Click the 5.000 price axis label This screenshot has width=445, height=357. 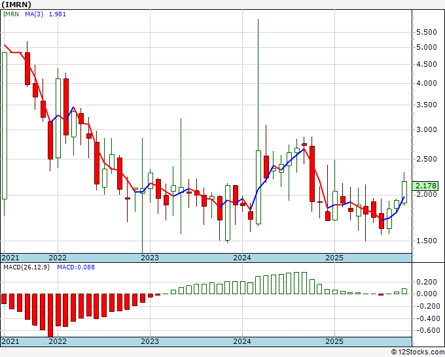coord(426,47)
